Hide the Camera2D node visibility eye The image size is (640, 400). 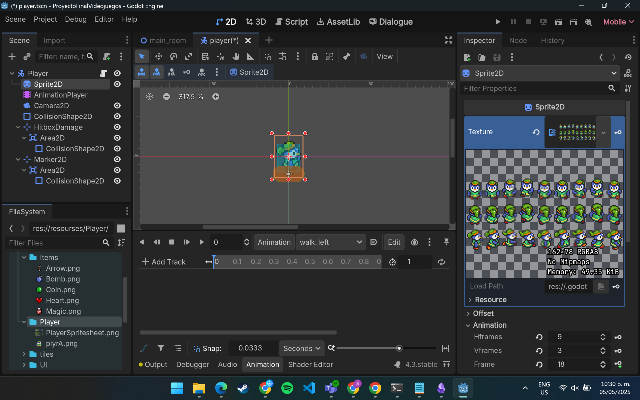tap(117, 105)
